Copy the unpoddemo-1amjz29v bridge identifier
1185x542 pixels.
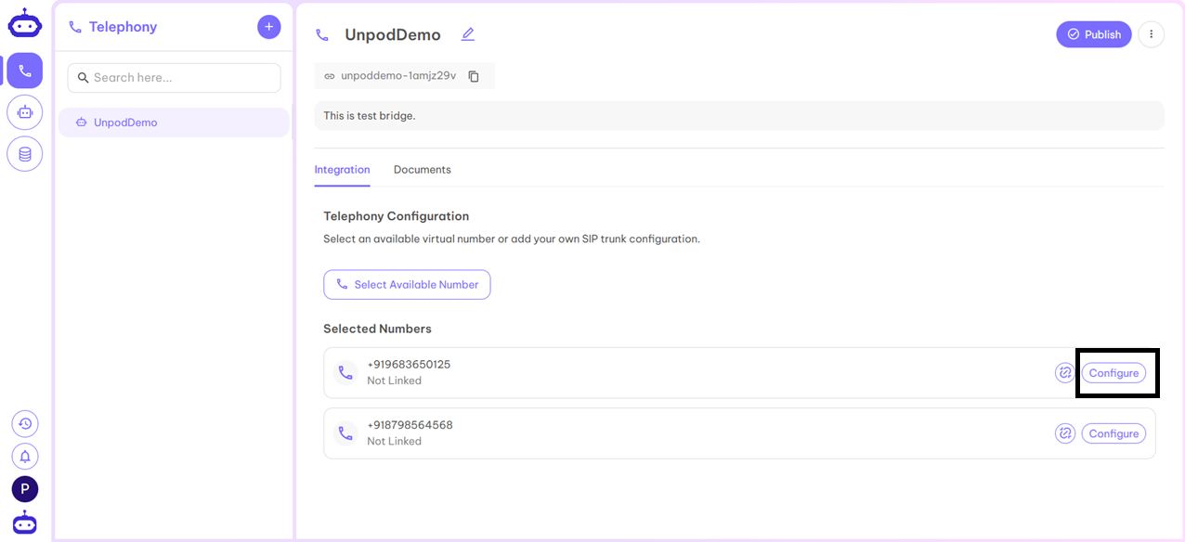click(474, 75)
